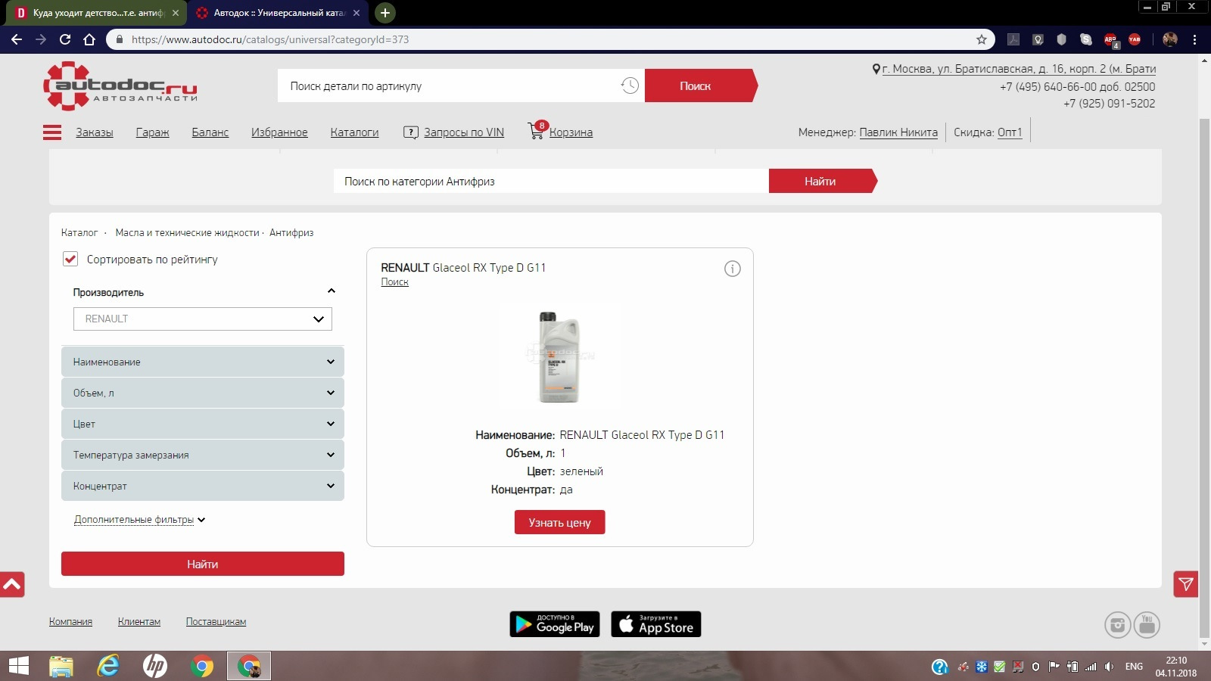Toggle the sort by rating checkbox
Viewport: 1211px width, 681px height.
(x=70, y=259)
